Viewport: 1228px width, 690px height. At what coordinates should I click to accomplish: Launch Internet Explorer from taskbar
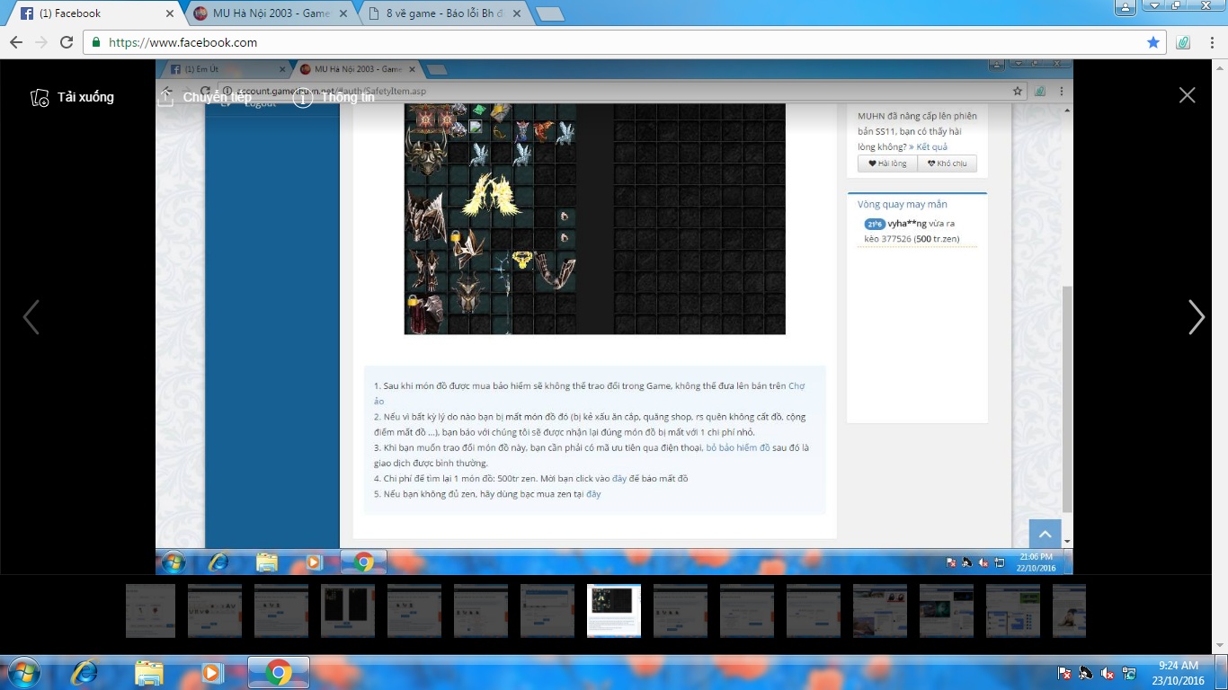[85, 673]
